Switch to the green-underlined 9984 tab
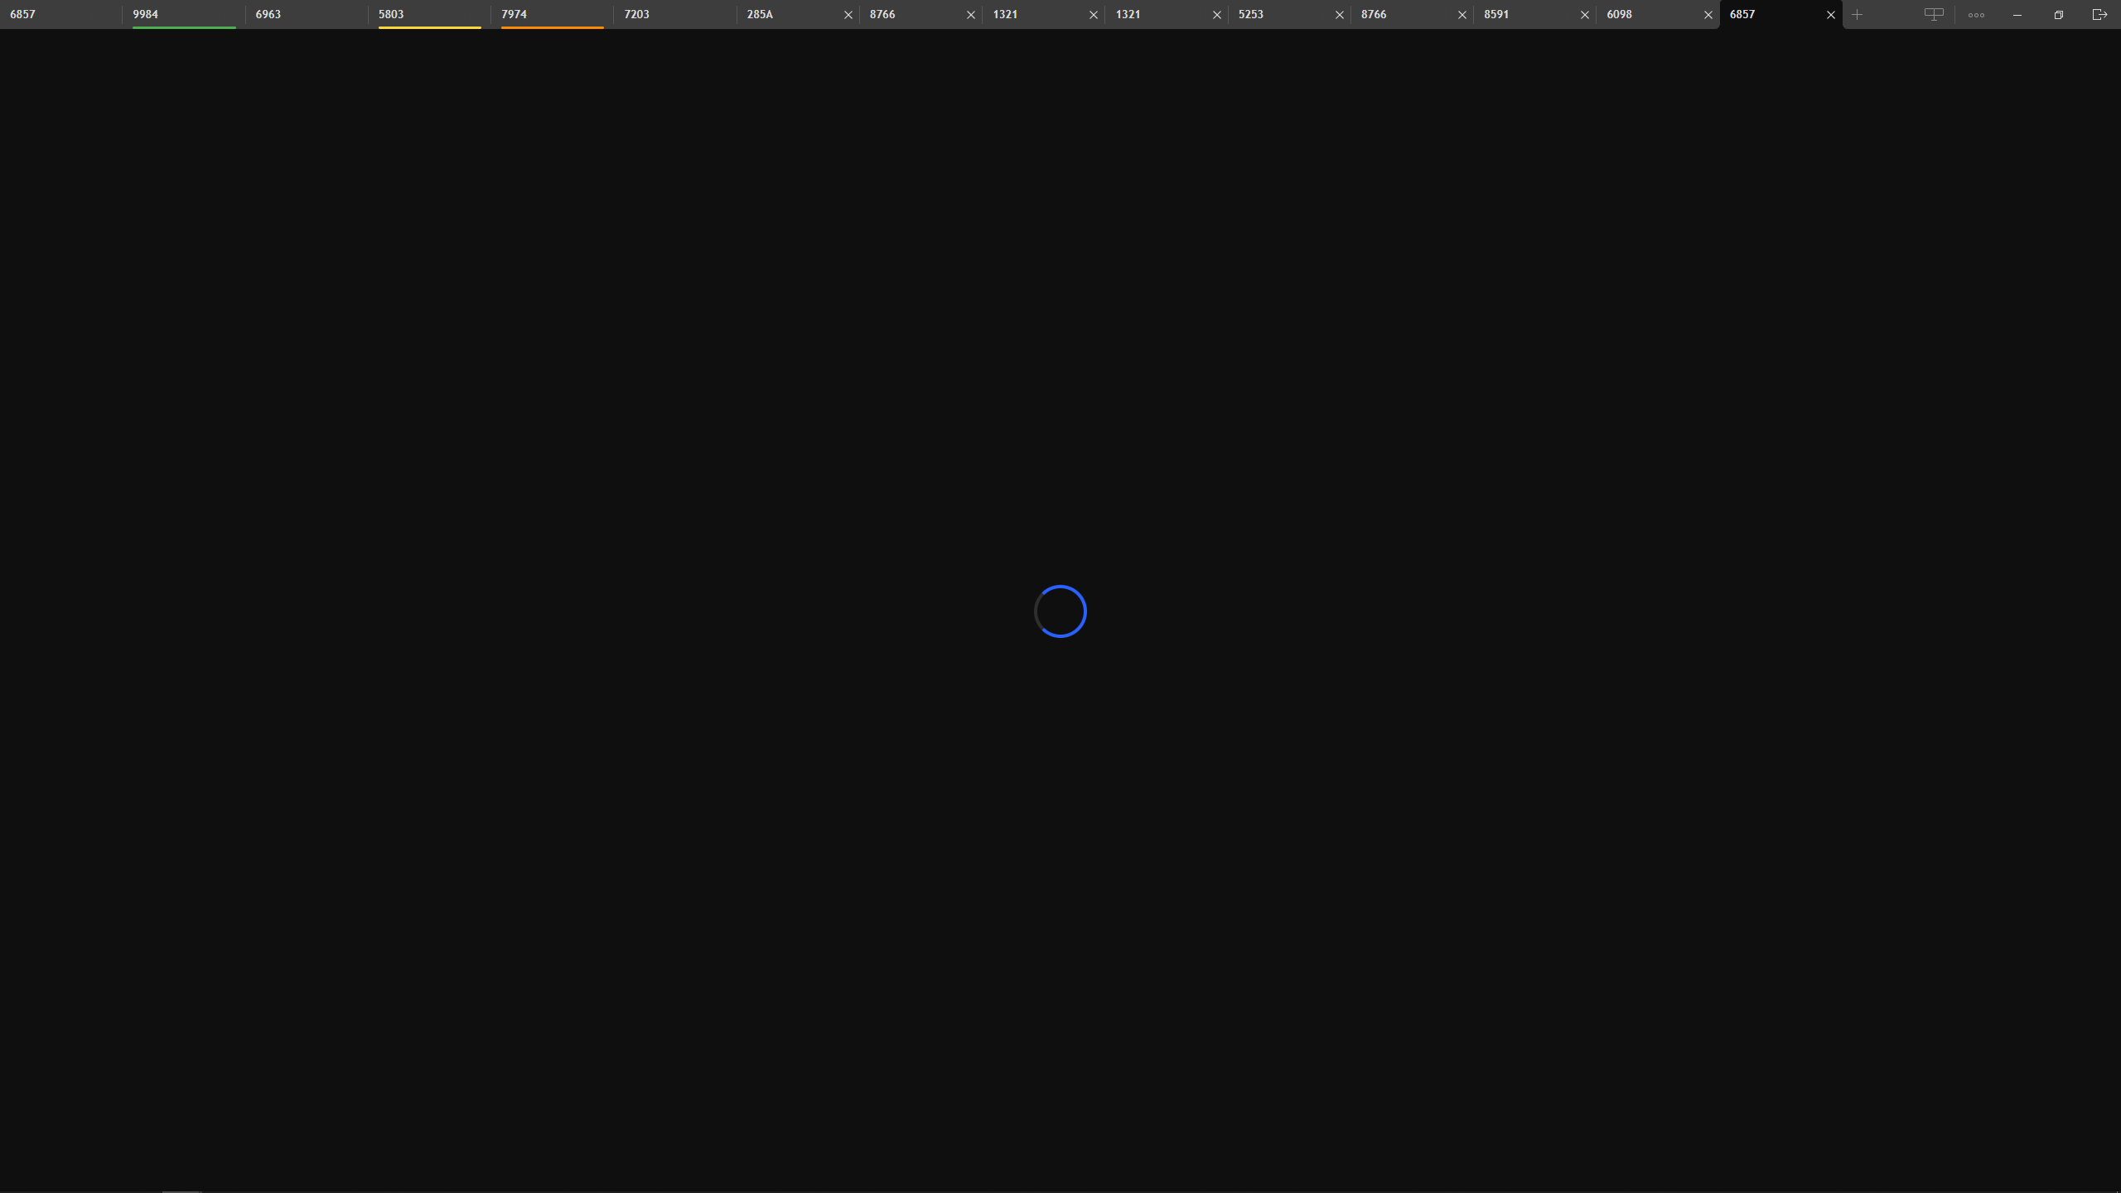The image size is (2121, 1193). coord(184,14)
